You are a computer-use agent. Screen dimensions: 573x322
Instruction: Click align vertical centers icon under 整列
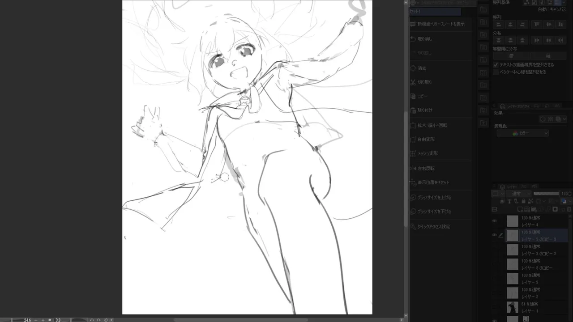point(549,25)
